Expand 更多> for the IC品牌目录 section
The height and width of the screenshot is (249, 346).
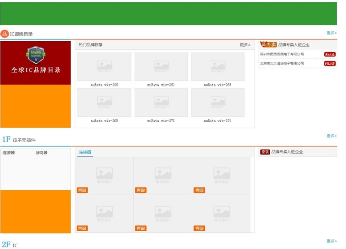pyautogui.click(x=331, y=33)
